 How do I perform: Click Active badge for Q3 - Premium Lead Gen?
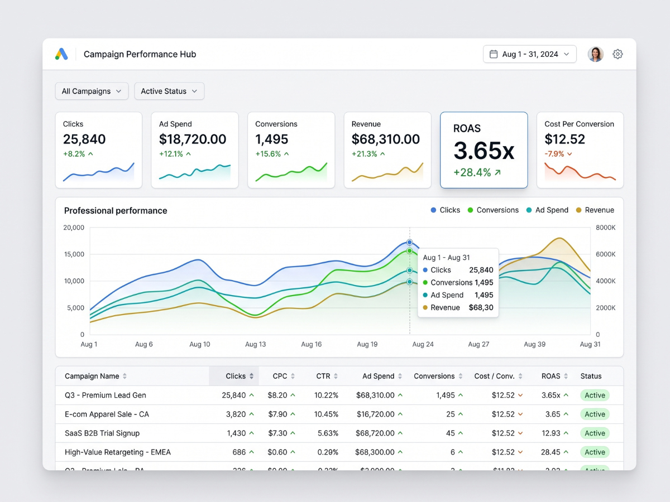pyautogui.click(x=595, y=395)
